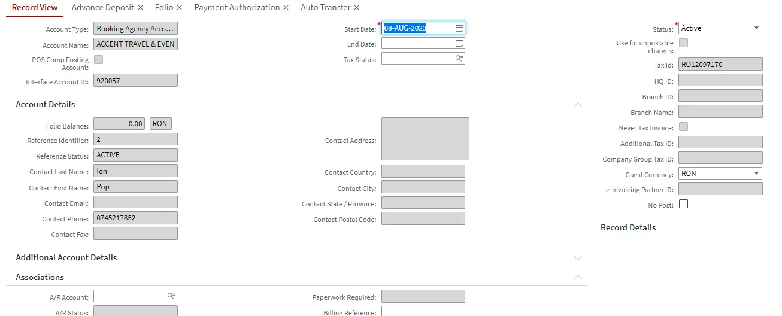Click the Interface Account ID field 920057
Image resolution: width=782 pixels, height=316 pixels.
pos(136,80)
